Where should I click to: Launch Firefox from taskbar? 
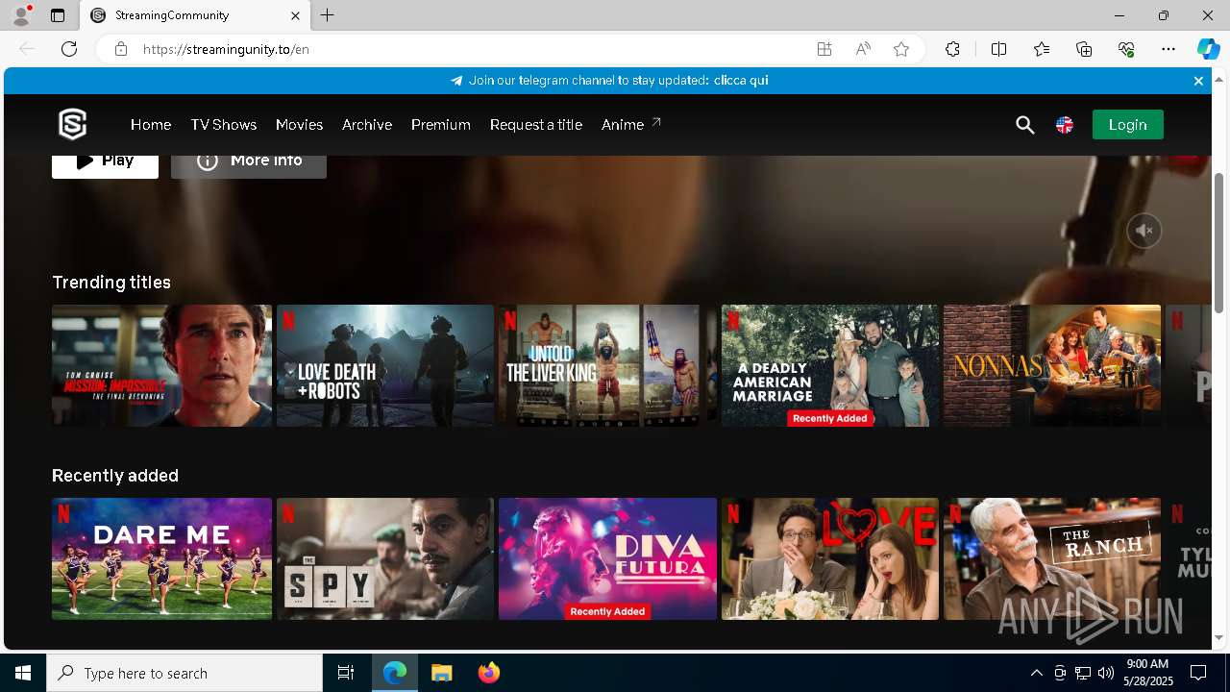coord(489,673)
